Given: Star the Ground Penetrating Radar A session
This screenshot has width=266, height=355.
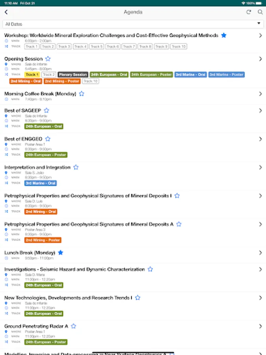Looking at the screenshot, I should click(x=74, y=326).
